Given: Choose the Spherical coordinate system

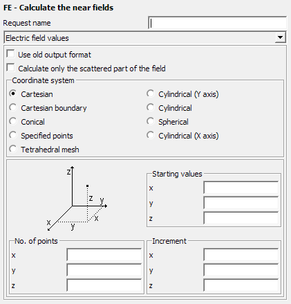Looking at the screenshot, I should 151,121.
